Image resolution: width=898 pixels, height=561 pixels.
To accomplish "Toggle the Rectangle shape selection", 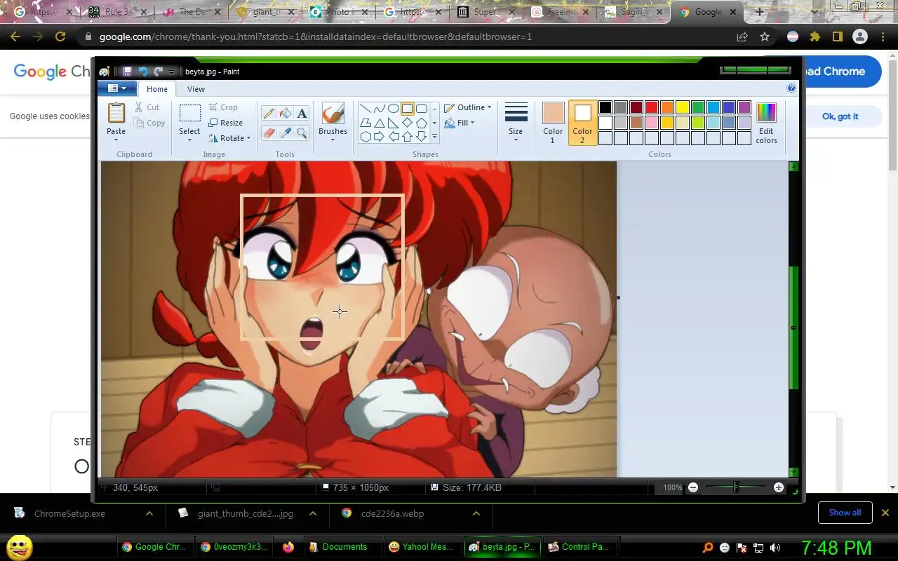I will click(x=408, y=109).
